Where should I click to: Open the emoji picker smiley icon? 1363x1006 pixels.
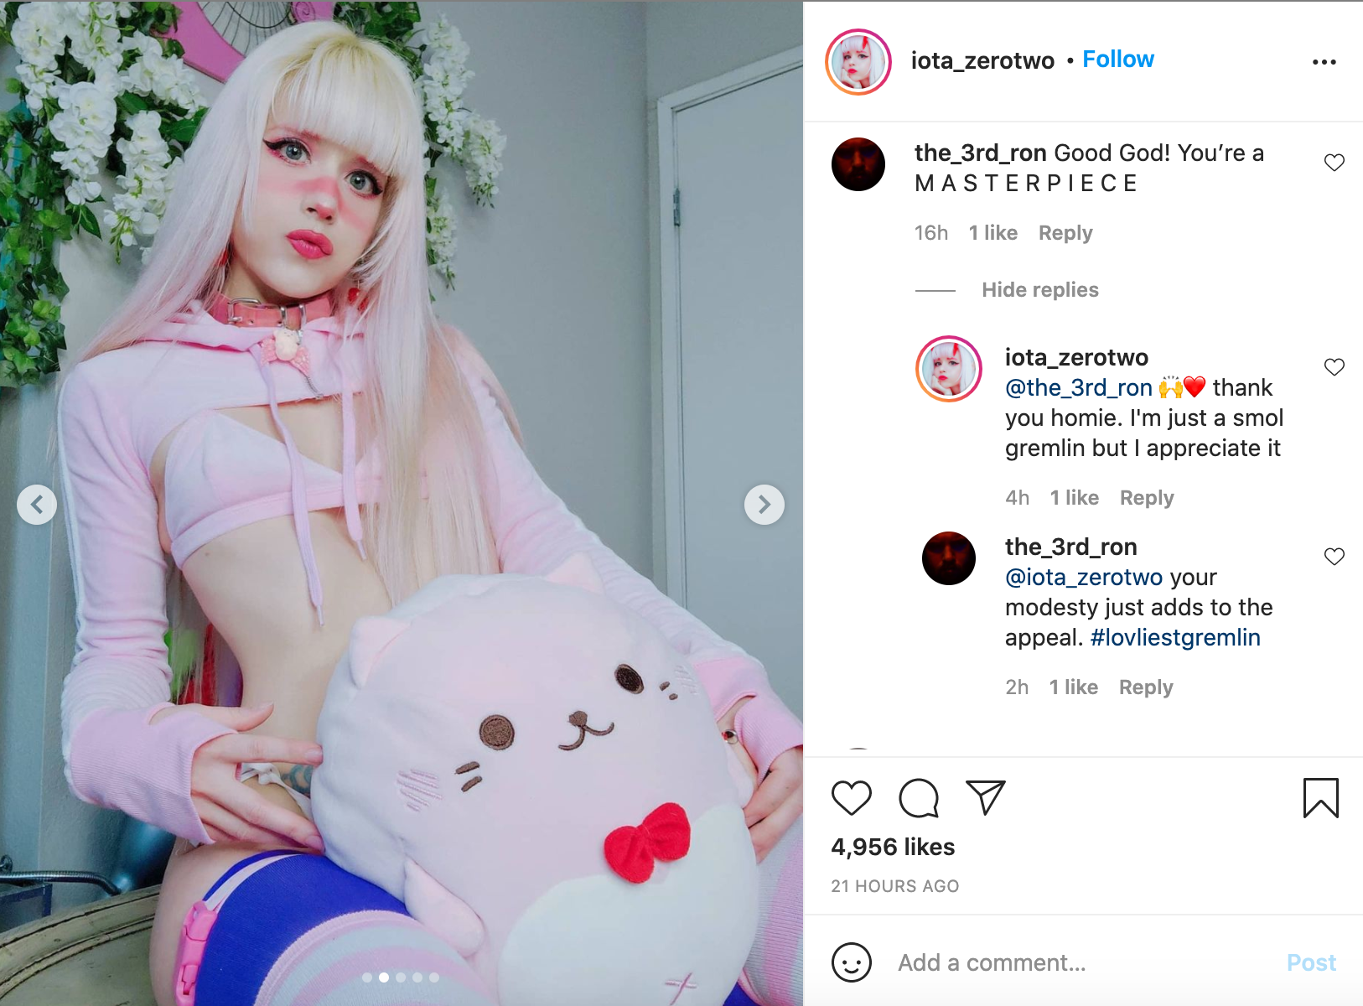[x=852, y=962]
